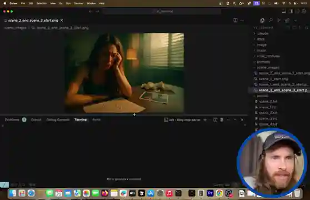Expand the node_modules folder
This screenshot has height=200, width=310.
coord(268,56)
